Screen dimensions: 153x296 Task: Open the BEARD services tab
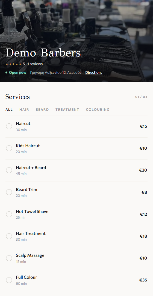coord(42,109)
